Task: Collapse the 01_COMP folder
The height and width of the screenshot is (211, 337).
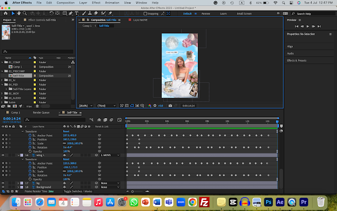Action: tap(2, 62)
